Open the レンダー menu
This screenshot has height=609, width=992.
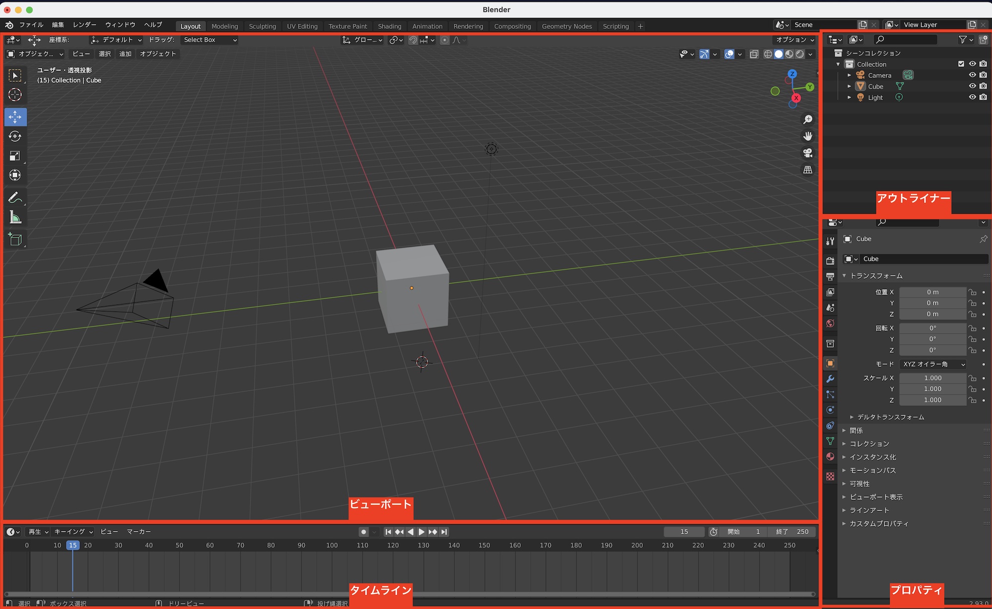click(x=84, y=25)
